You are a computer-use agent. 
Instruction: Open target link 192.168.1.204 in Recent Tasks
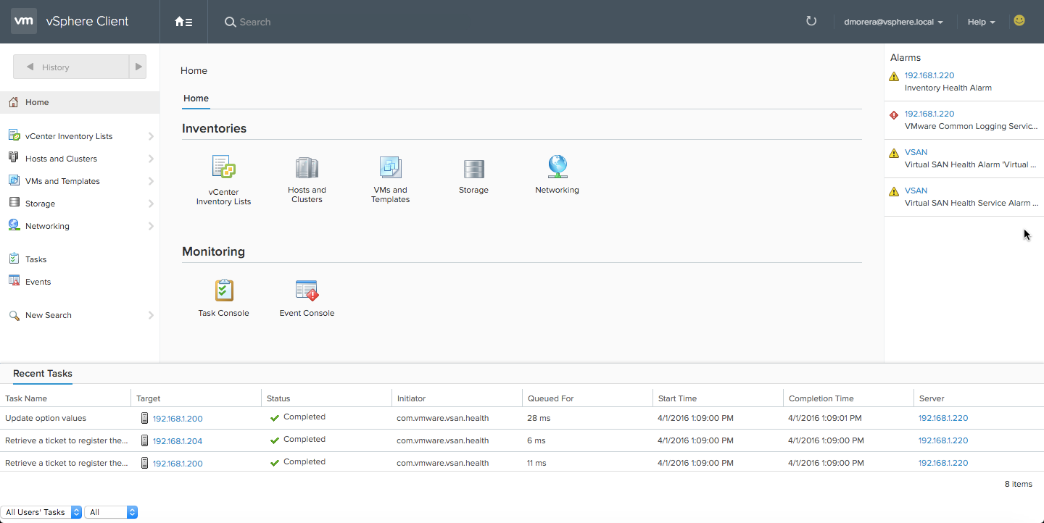click(x=178, y=440)
